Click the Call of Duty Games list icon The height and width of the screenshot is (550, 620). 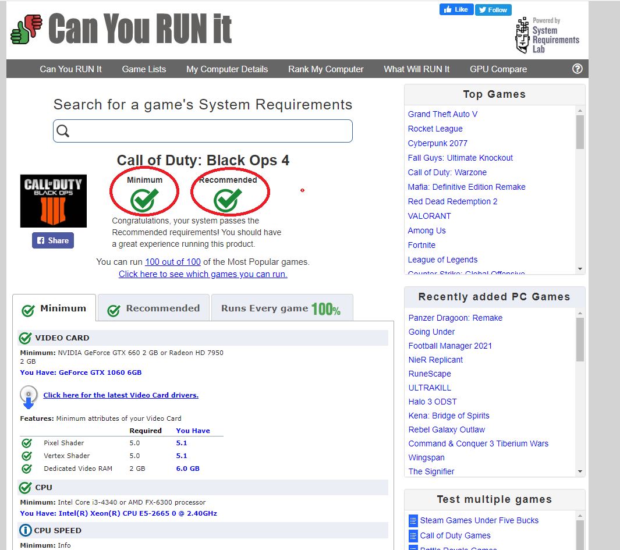coord(413,536)
